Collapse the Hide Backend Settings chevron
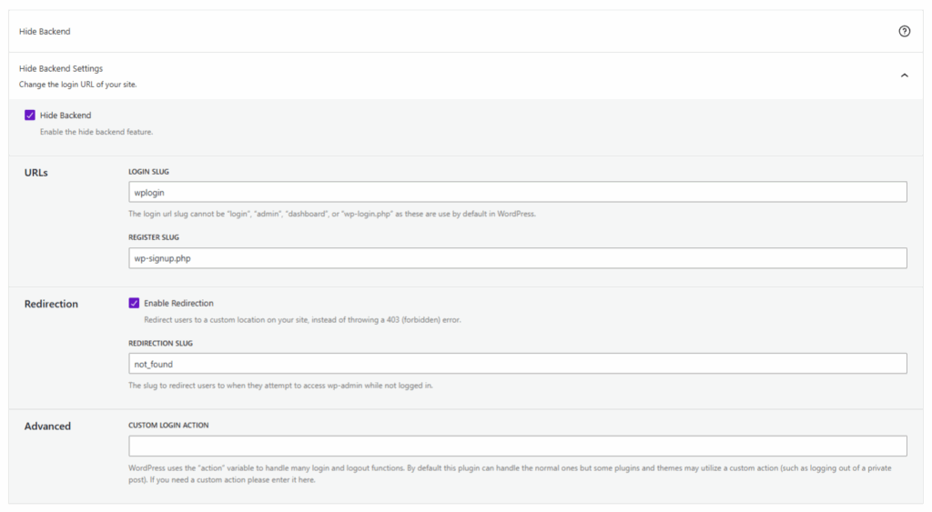 (x=904, y=75)
